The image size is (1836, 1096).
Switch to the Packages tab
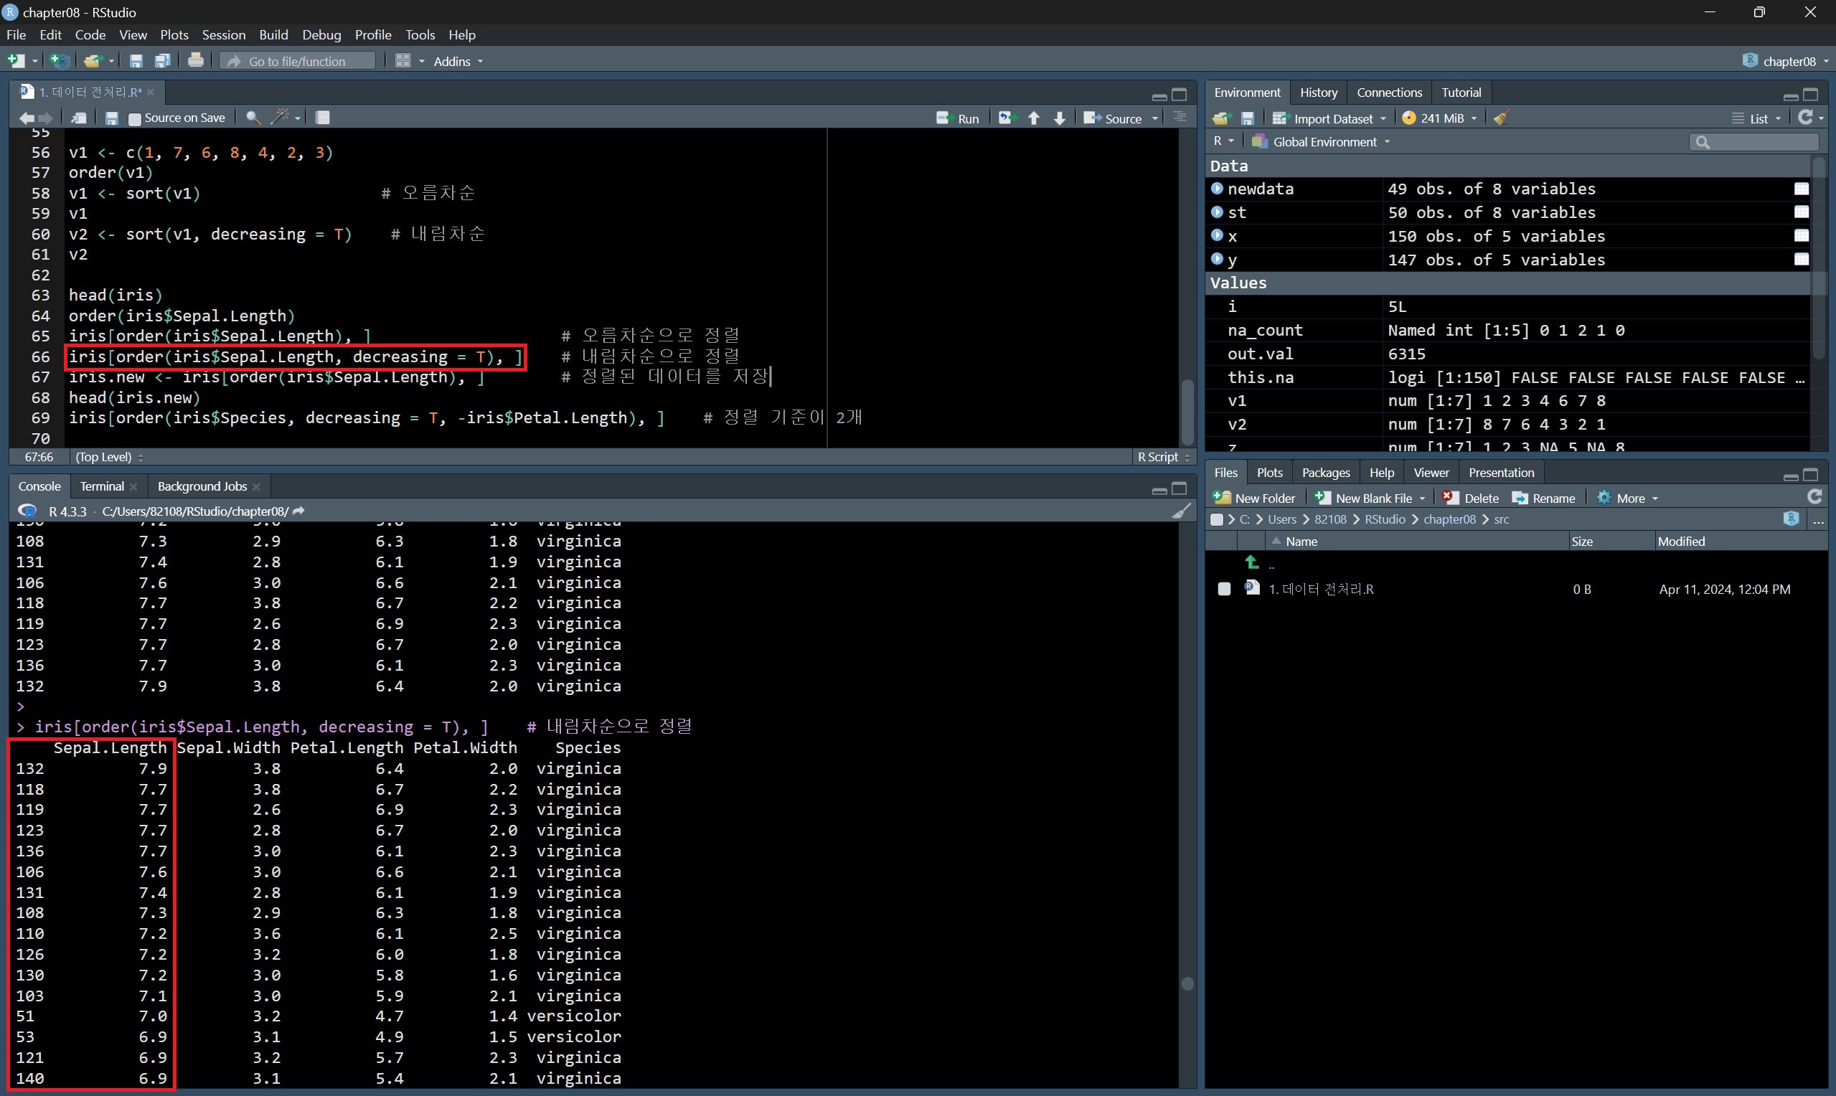click(x=1325, y=473)
